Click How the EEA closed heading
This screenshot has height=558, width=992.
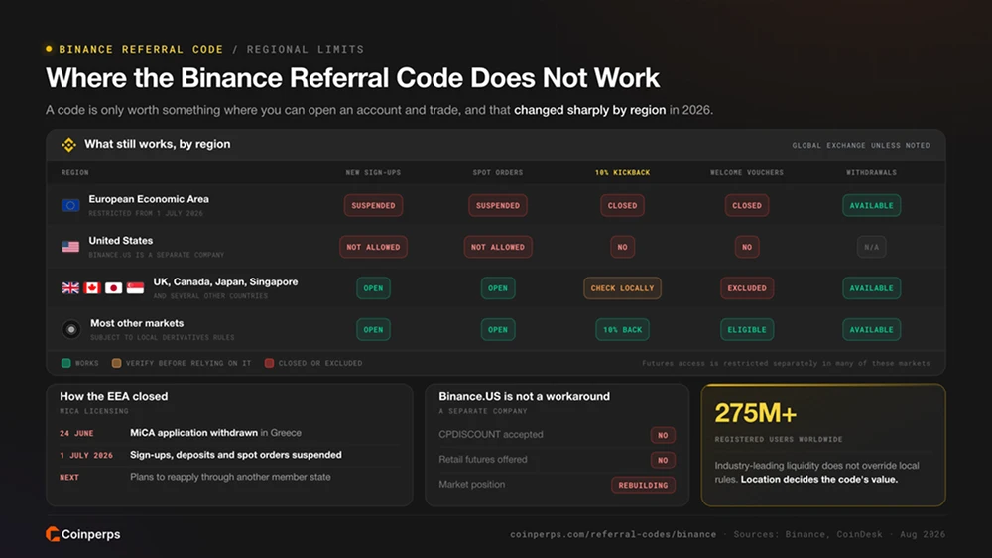click(x=114, y=396)
